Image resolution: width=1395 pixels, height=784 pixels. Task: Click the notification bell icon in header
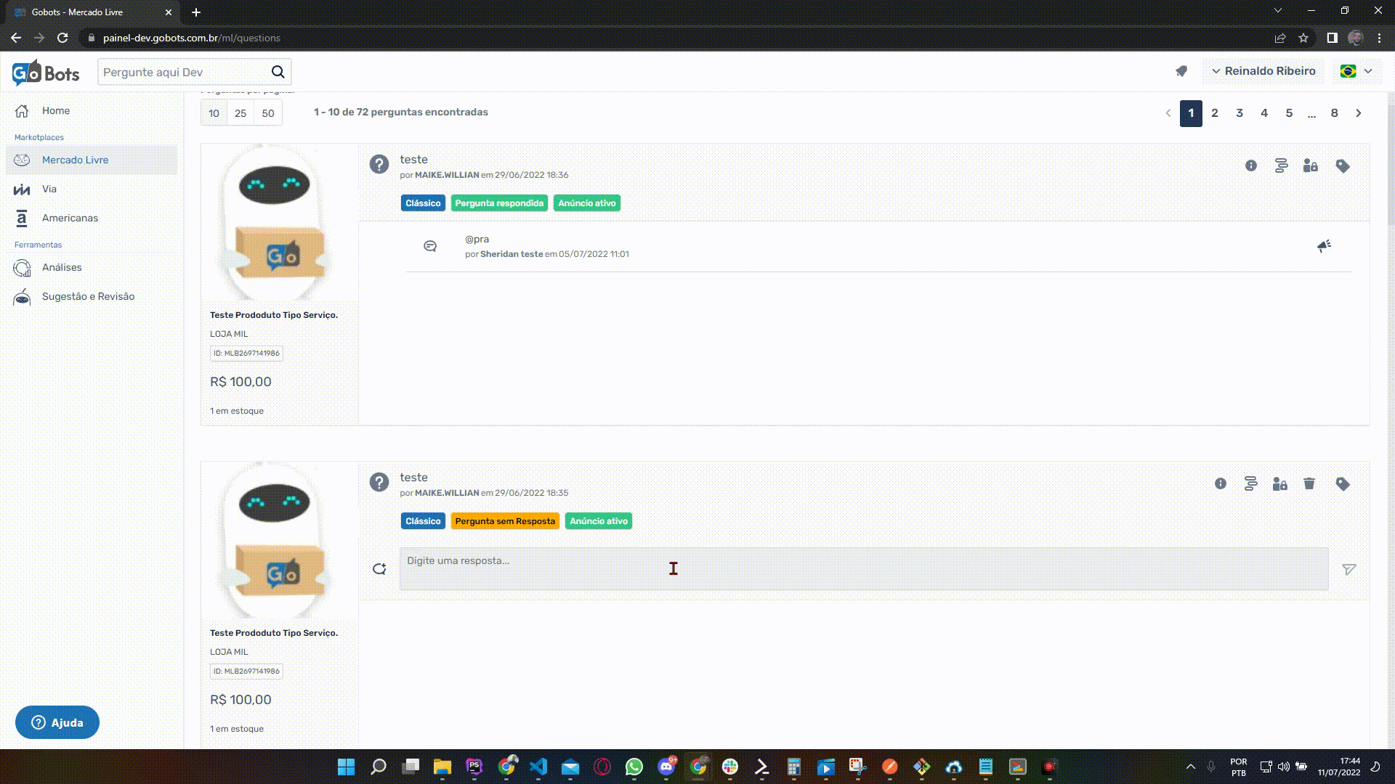[1181, 71]
